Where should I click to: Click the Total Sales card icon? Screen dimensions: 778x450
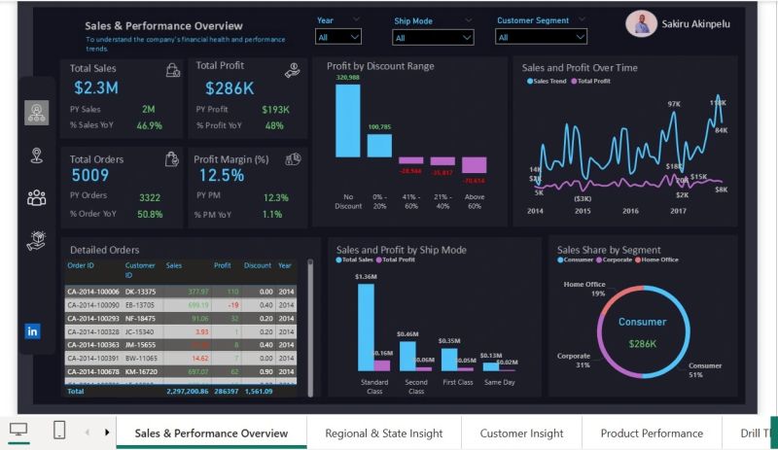(173, 70)
